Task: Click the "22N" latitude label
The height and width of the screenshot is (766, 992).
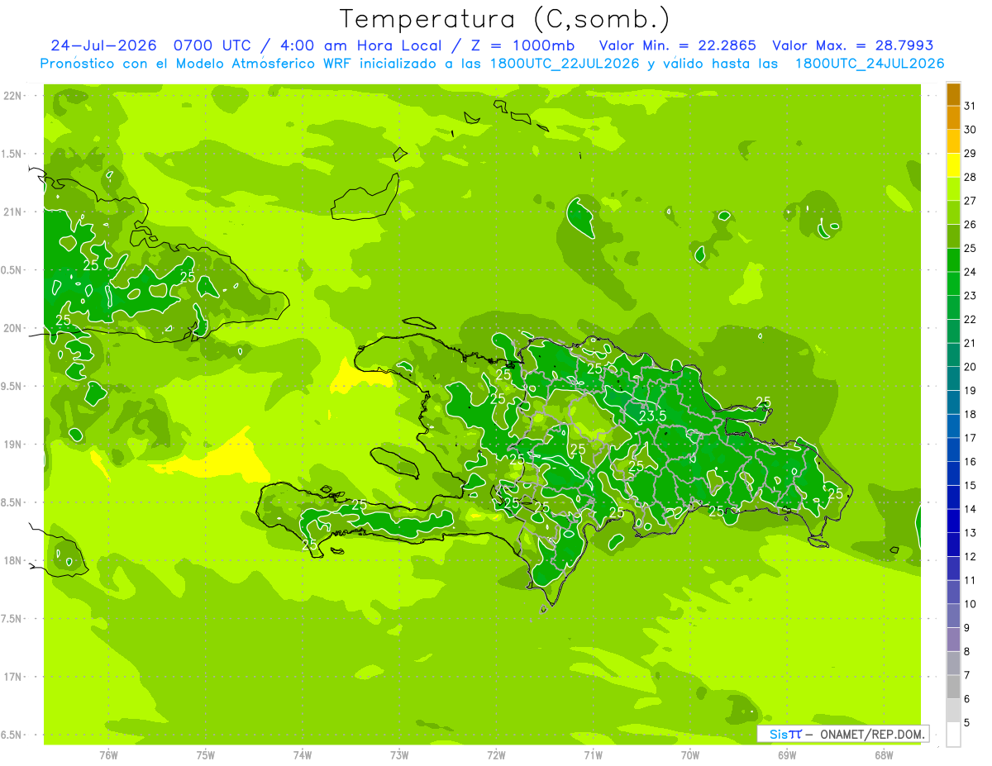Action: pos(12,95)
